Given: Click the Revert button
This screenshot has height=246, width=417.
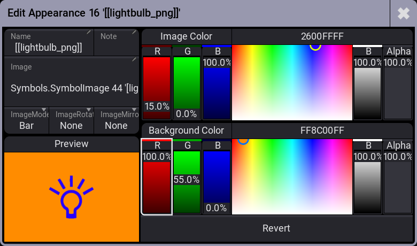Looking at the screenshot, I should coord(276,228).
